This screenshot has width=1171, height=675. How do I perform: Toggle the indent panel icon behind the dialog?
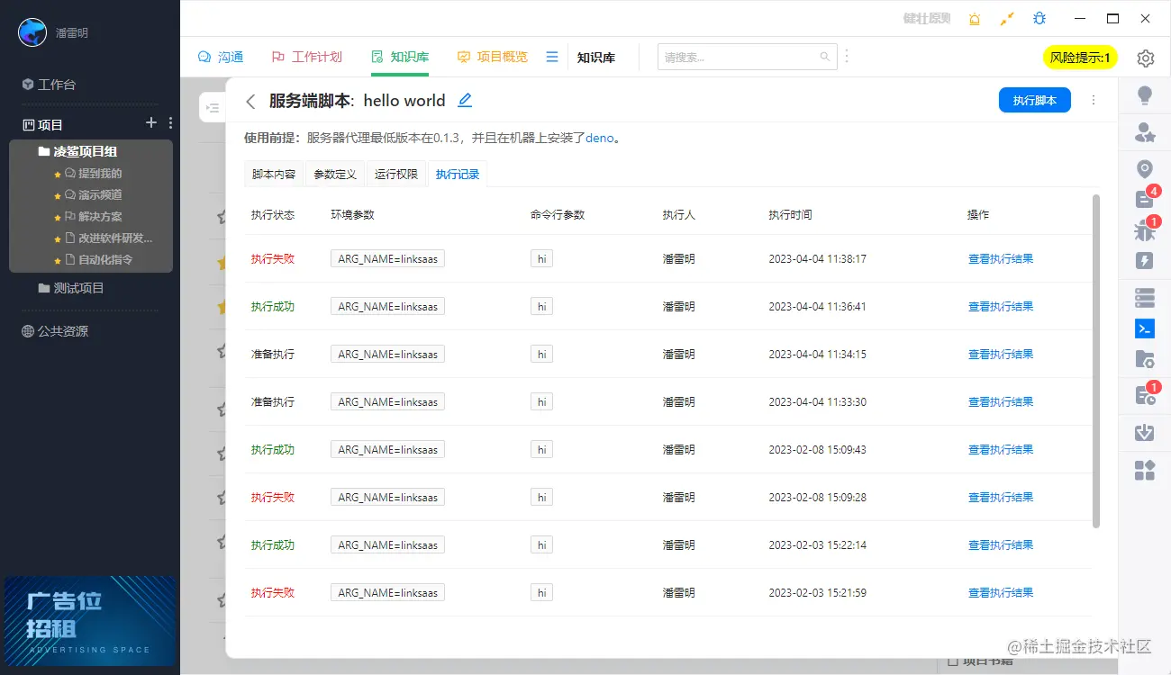point(213,108)
